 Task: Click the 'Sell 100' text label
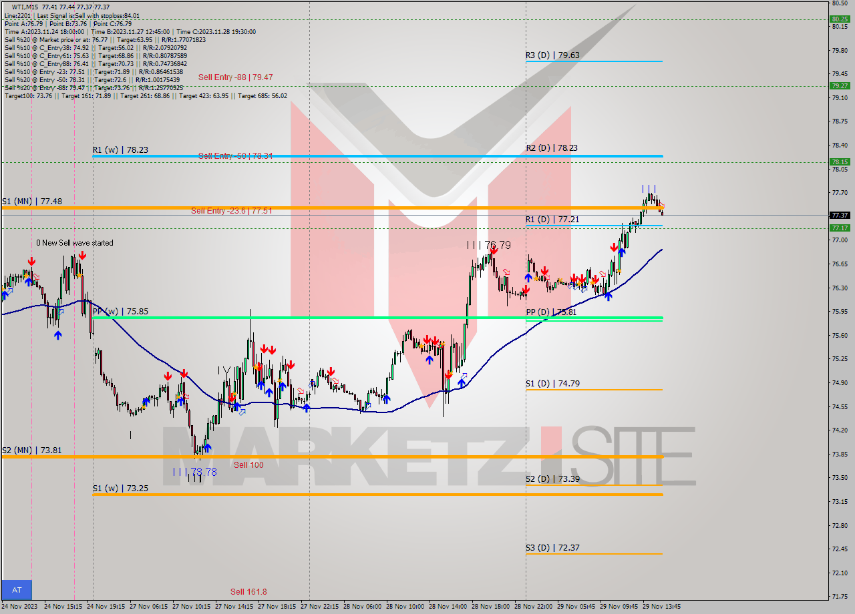[x=248, y=465]
